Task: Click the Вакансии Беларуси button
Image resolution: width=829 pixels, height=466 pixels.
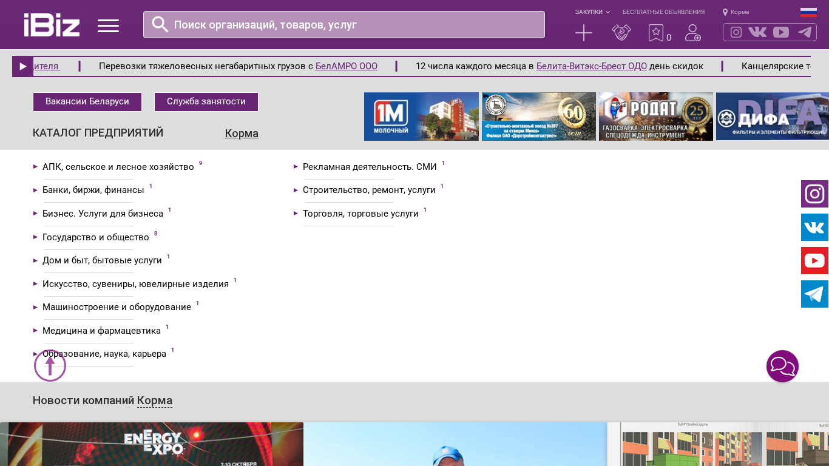Action: [x=87, y=102]
